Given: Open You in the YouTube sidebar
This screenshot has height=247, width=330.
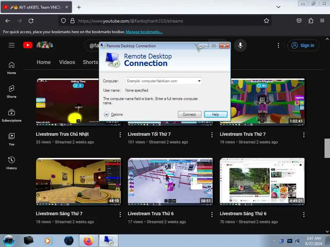Looking at the screenshot, I should 12,139.
